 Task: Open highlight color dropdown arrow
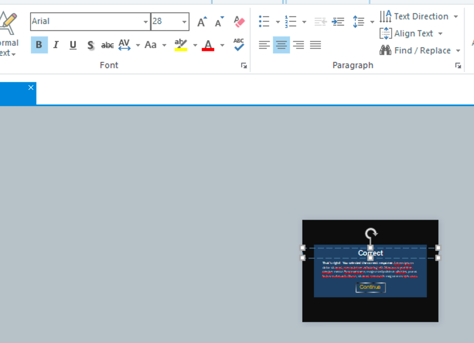[195, 46]
